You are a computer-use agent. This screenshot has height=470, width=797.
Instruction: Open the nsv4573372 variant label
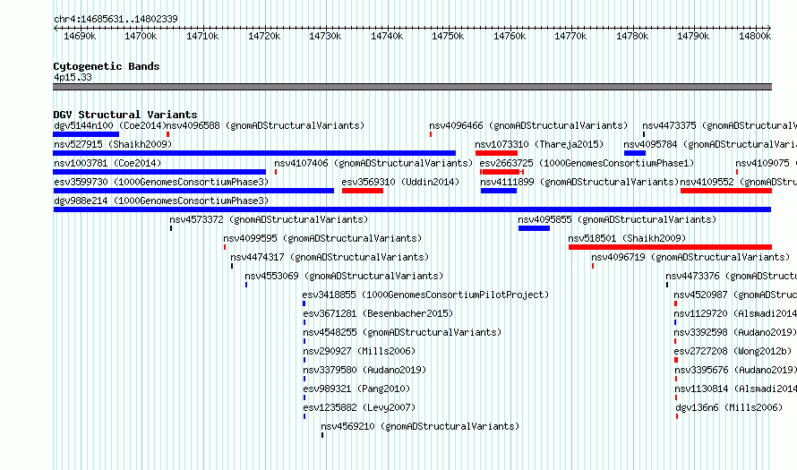pyautogui.click(x=269, y=219)
